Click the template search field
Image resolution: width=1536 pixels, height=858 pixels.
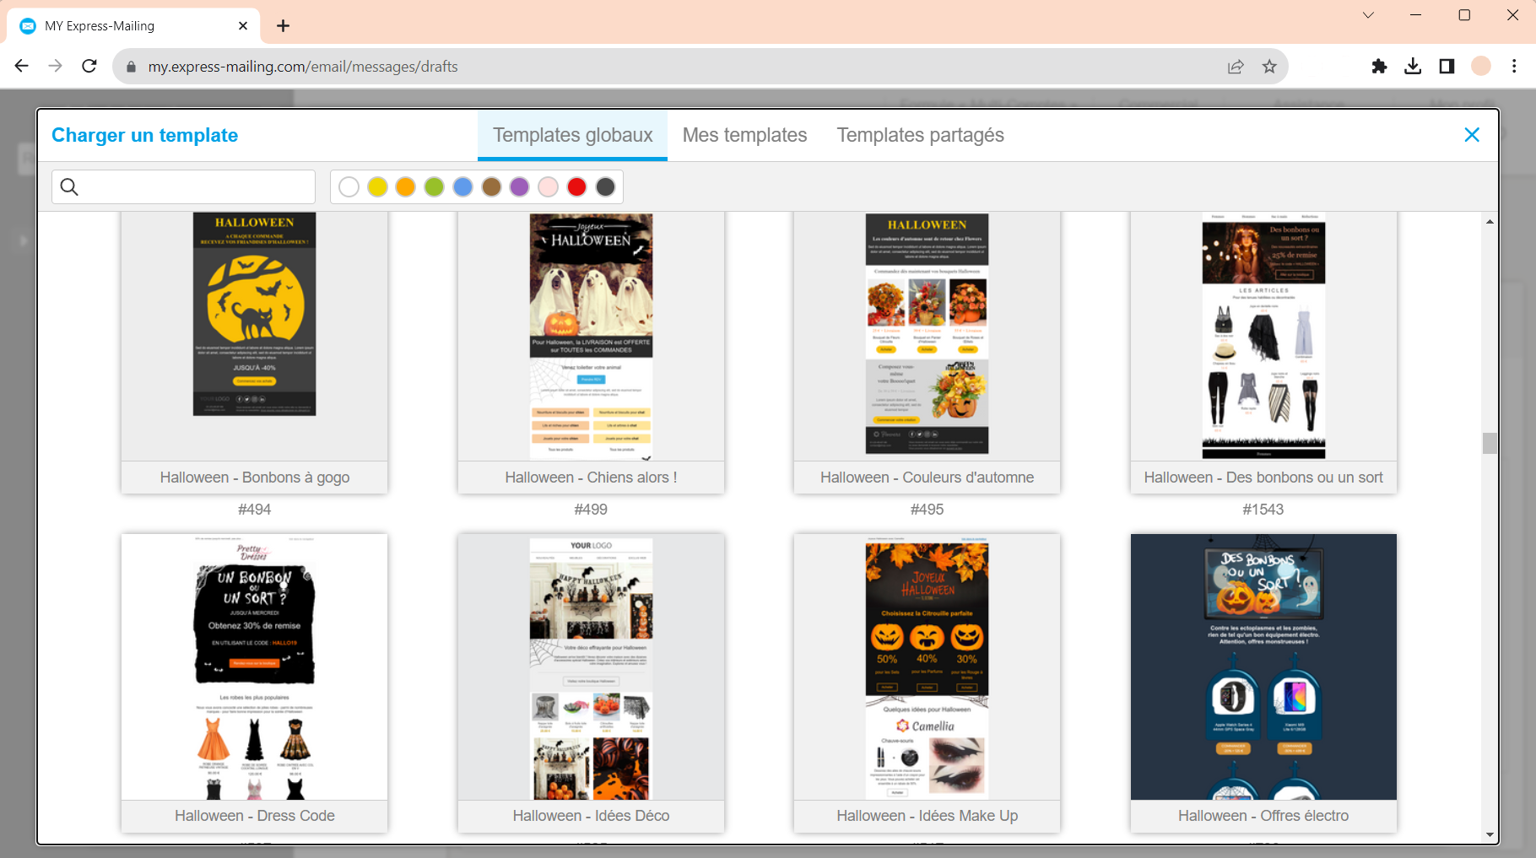[194, 187]
